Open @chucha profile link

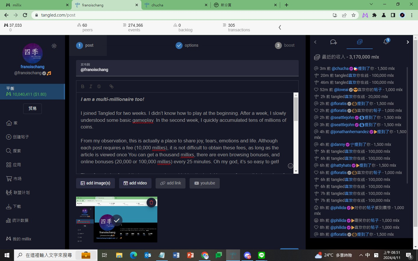coord(340,68)
